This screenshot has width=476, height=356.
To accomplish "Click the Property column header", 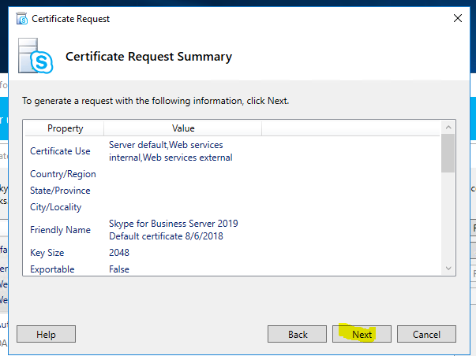I will [x=65, y=128].
